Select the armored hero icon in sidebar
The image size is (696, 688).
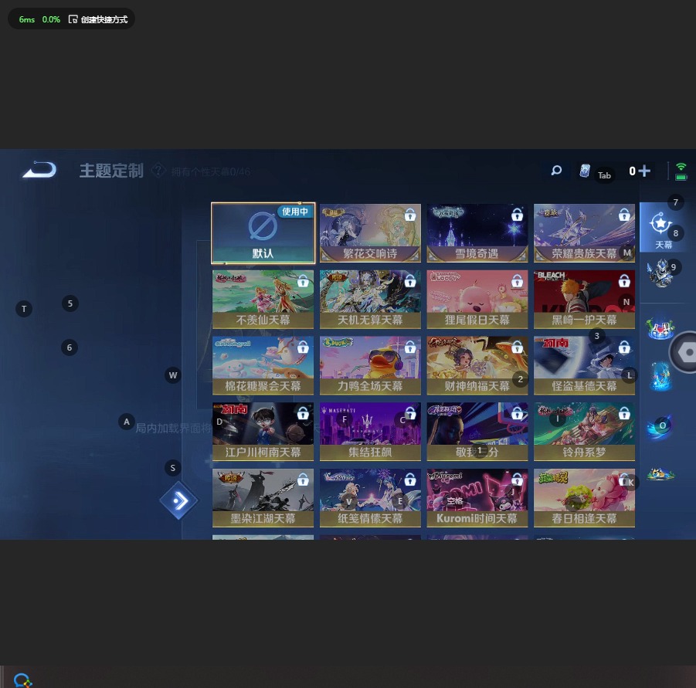[660, 273]
